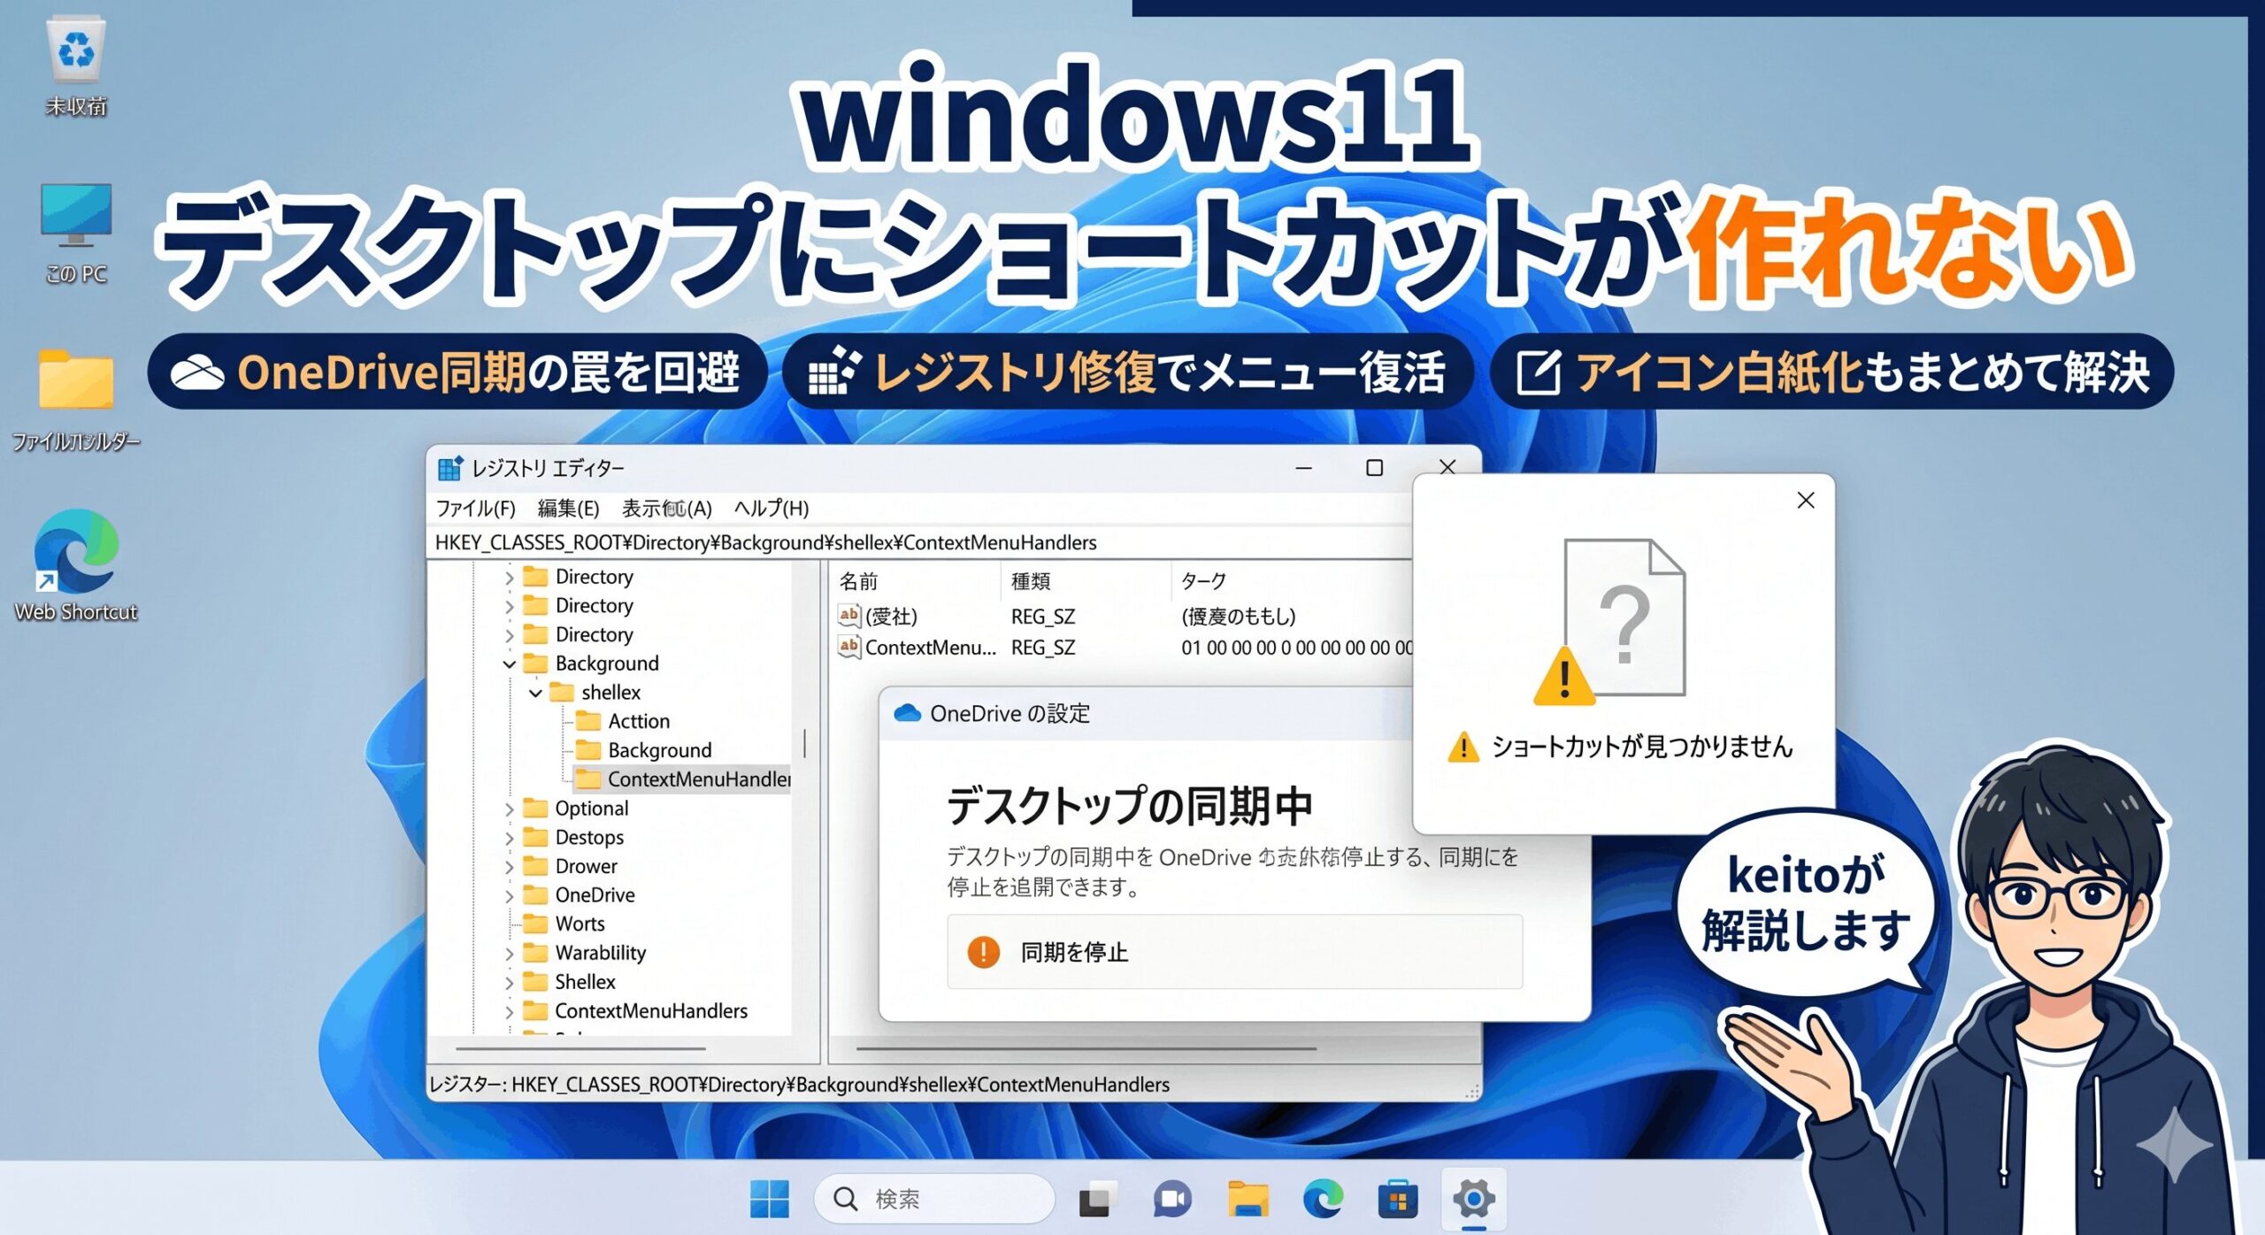Click the status bar registry path text

(x=799, y=1085)
